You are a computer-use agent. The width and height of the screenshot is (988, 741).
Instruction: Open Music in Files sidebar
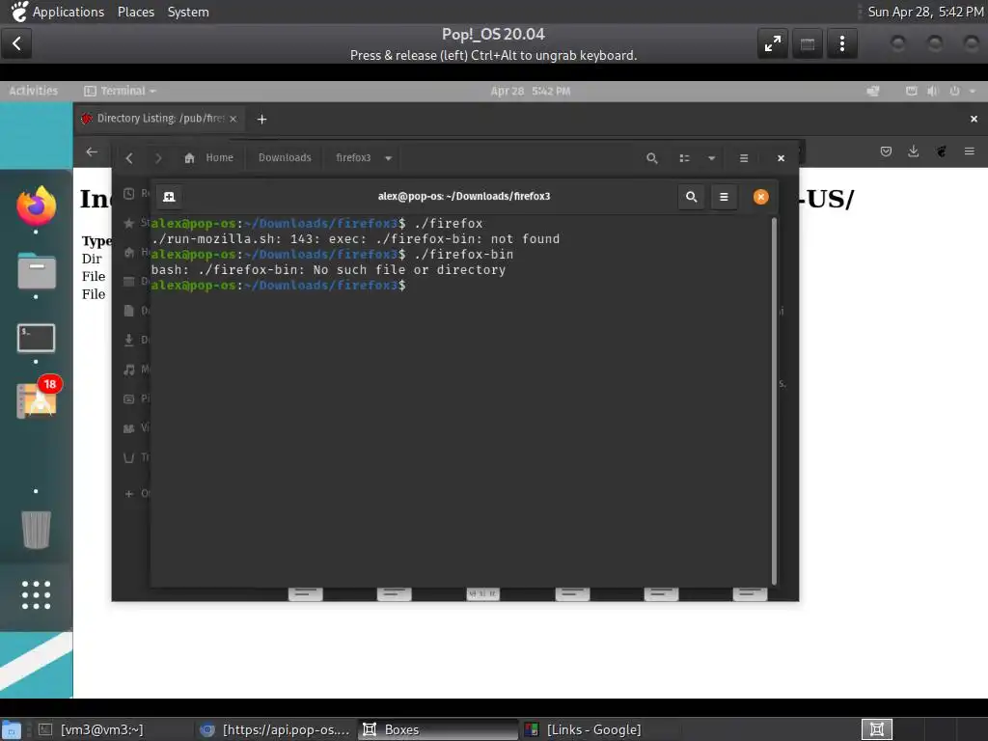pos(135,370)
